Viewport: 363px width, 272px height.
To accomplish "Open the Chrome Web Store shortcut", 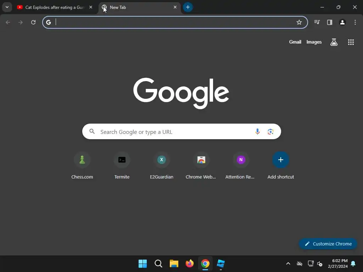I will 201,165.
